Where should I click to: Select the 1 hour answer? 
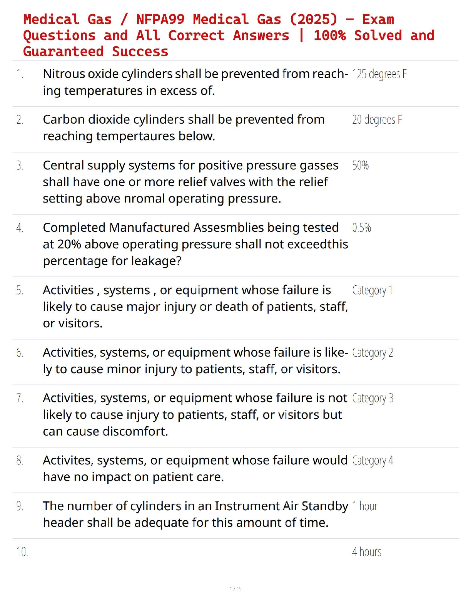tap(365, 506)
